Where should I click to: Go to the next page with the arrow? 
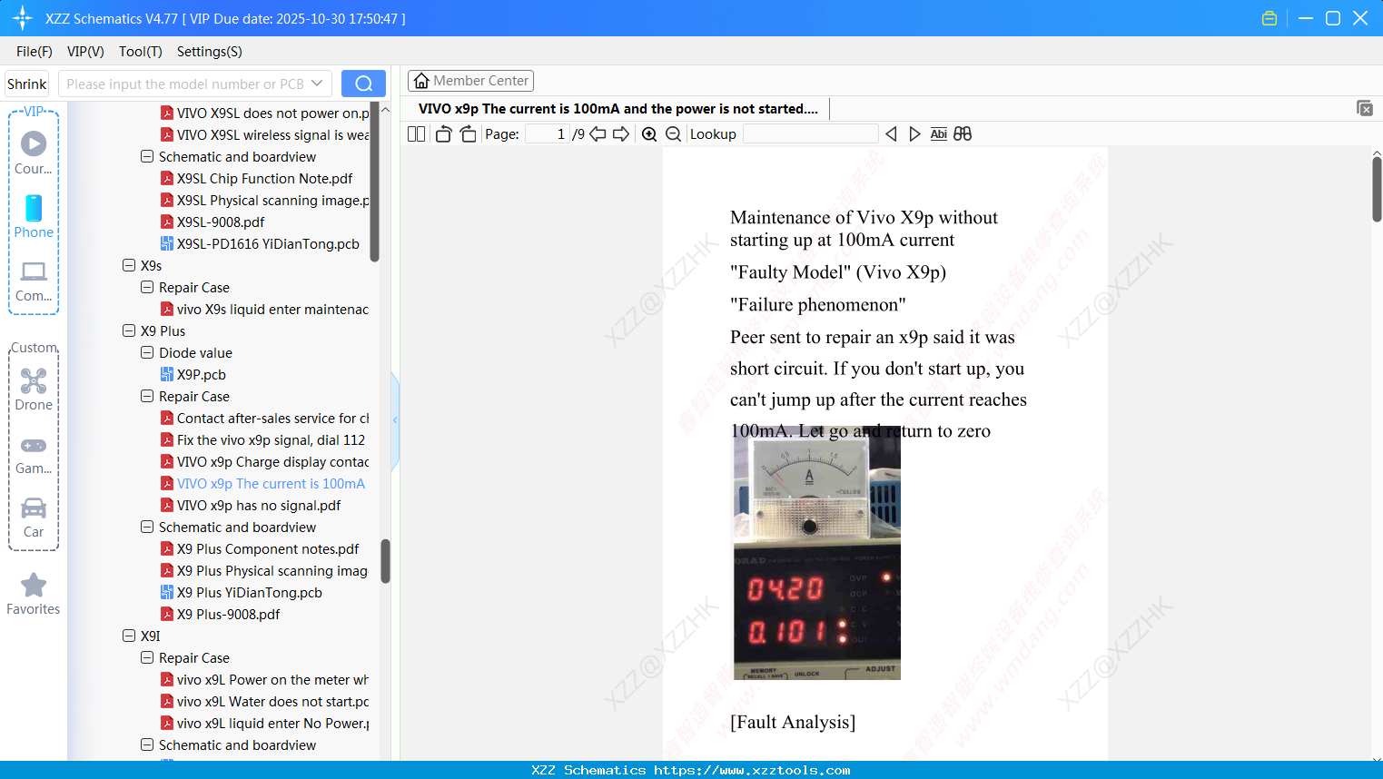pyautogui.click(x=622, y=133)
